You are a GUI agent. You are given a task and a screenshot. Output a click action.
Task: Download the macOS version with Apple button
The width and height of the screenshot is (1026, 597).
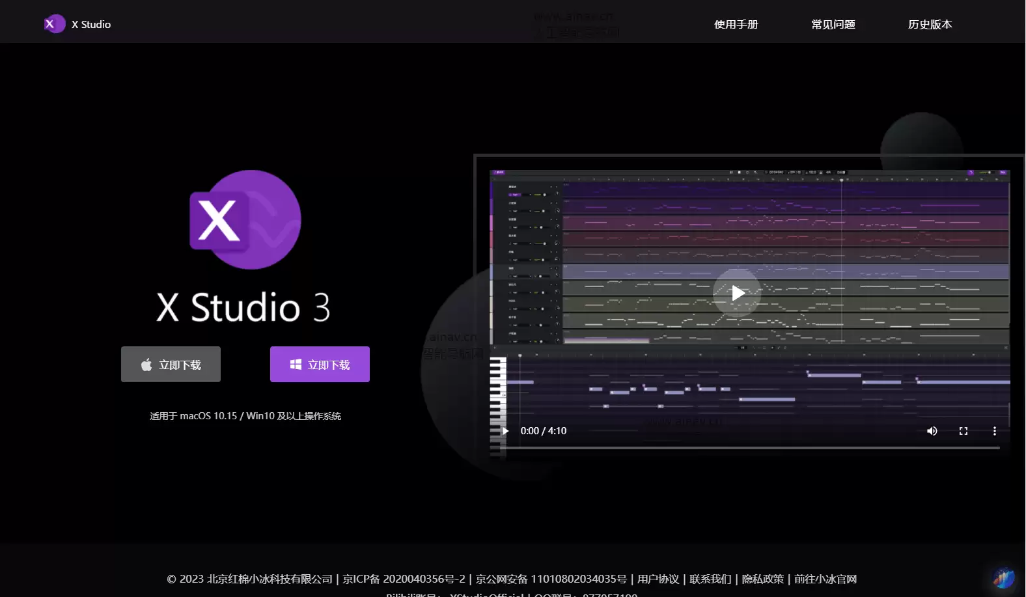pyautogui.click(x=171, y=365)
